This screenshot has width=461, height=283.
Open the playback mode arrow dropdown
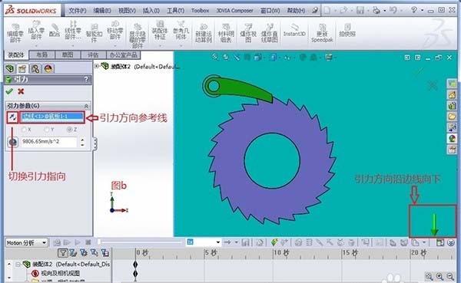coord(237,242)
